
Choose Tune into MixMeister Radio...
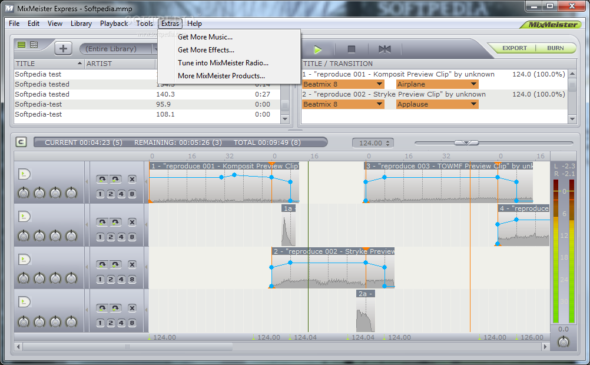pos(230,63)
